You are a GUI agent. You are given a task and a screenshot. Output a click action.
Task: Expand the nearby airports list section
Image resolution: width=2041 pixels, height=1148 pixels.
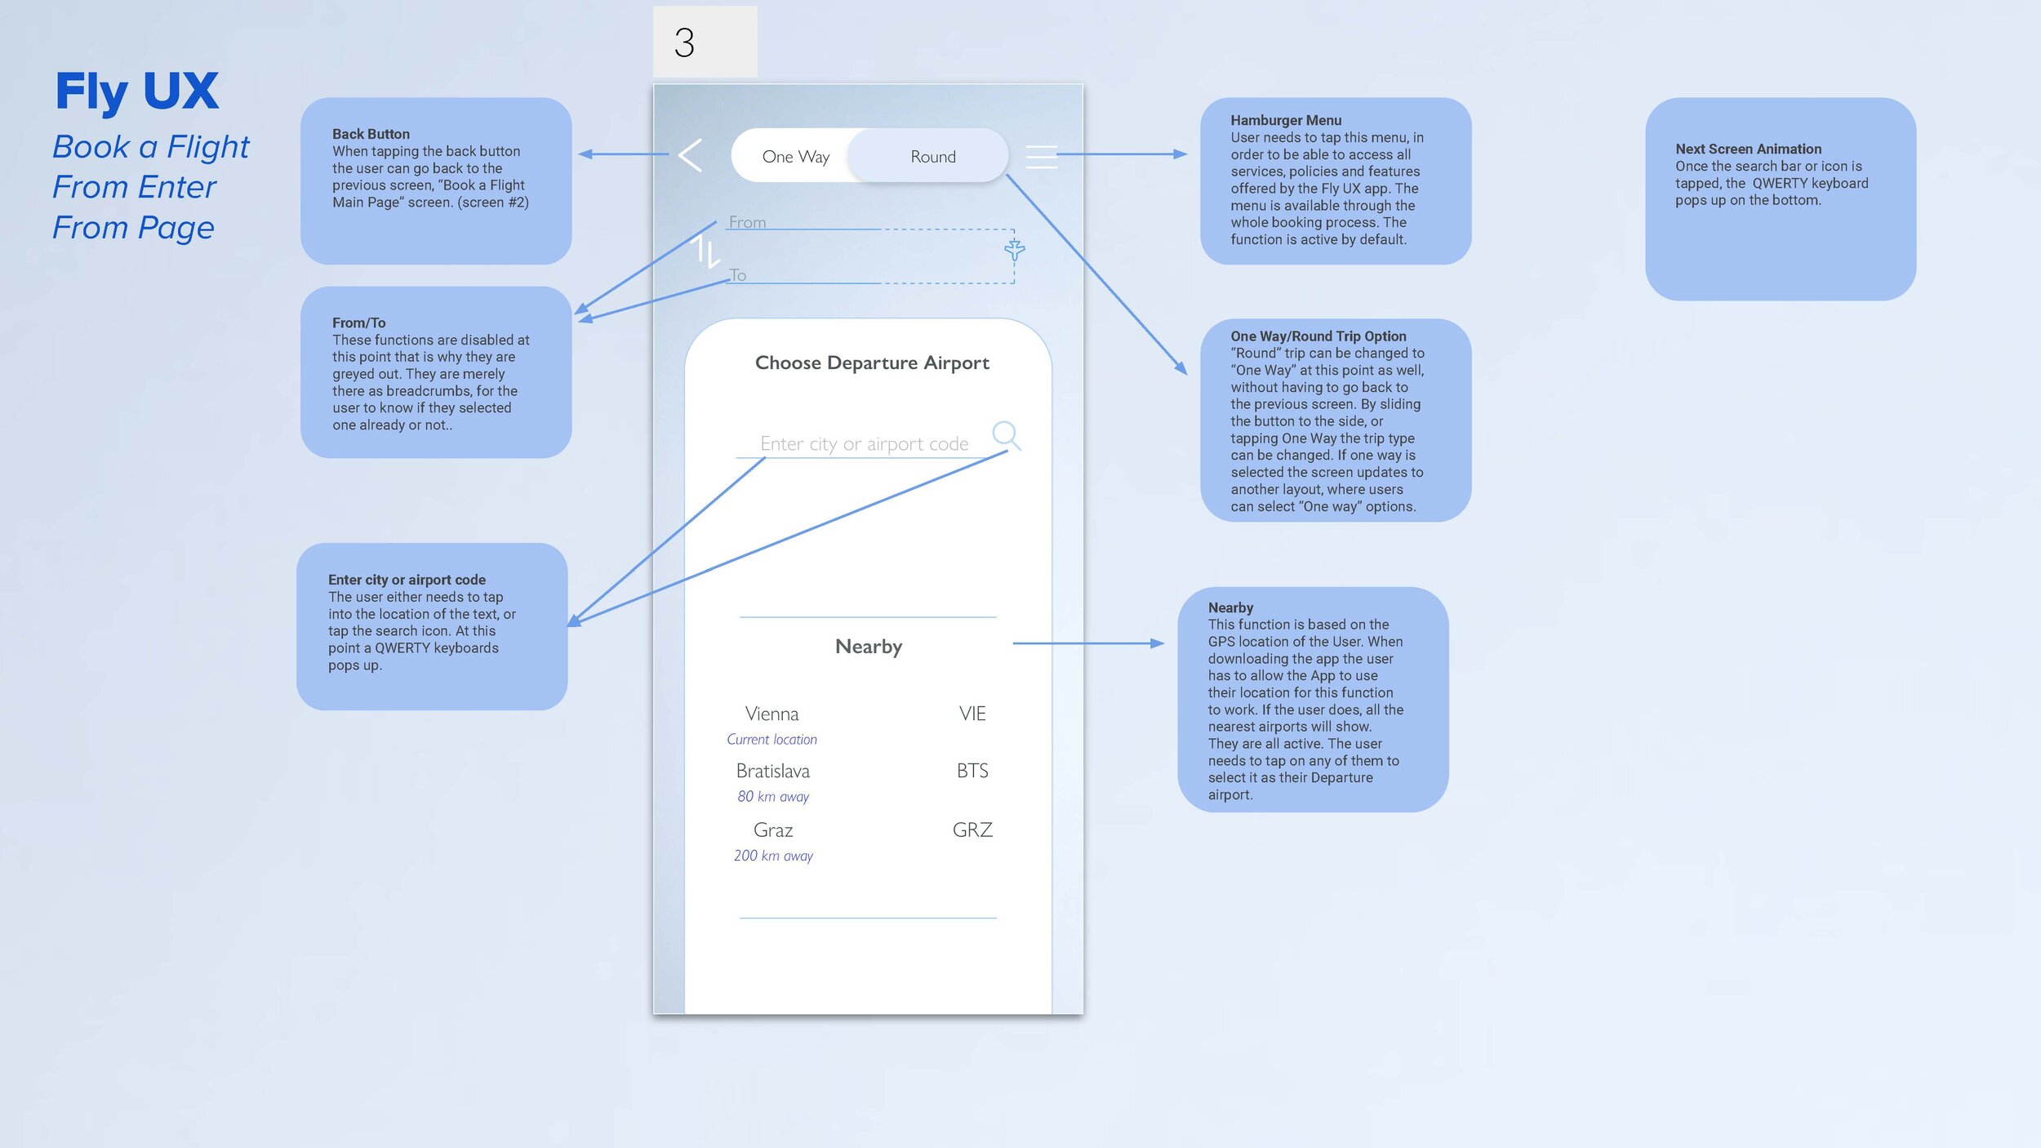pyautogui.click(x=866, y=645)
